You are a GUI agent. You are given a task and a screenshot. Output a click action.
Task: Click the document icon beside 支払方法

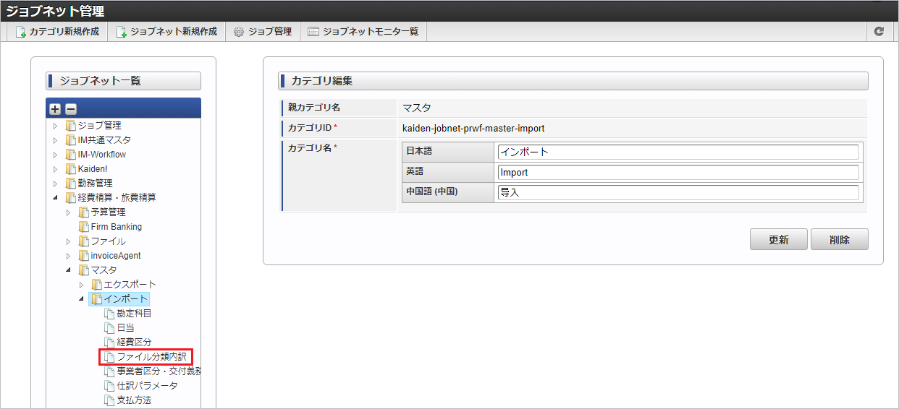110,400
